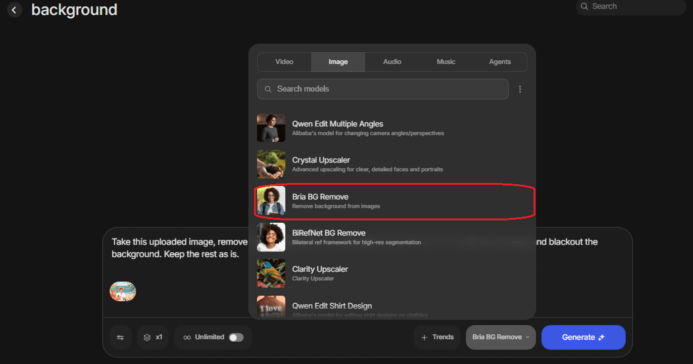Open the Music tab
This screenshot has width=693, height=364.
[x=446, y=62]
